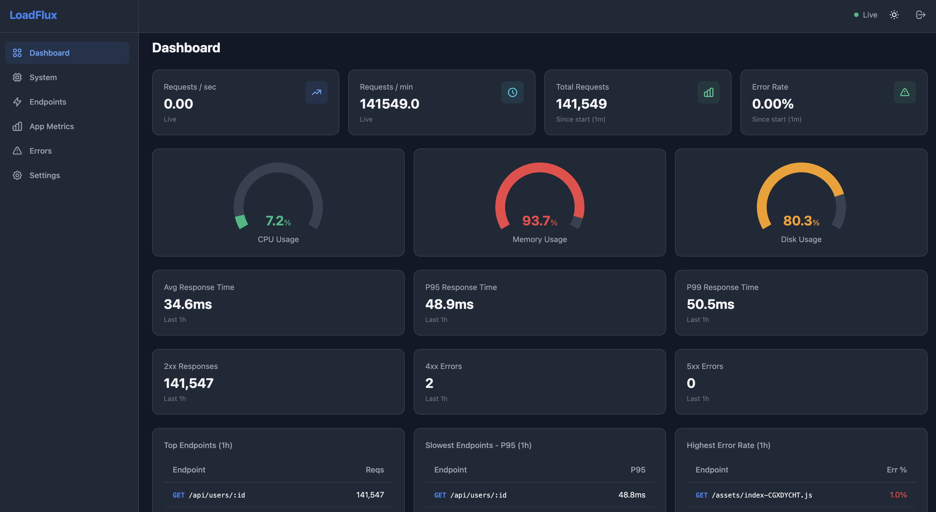This screenshot has height=512, width=936.
Task: Open App Metrics via its bar-chart icon
Action: tap(17, 126)
